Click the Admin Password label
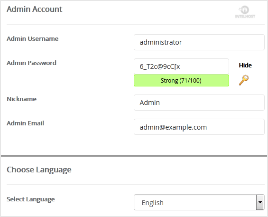The image size is (268, 217). point(31,63)
